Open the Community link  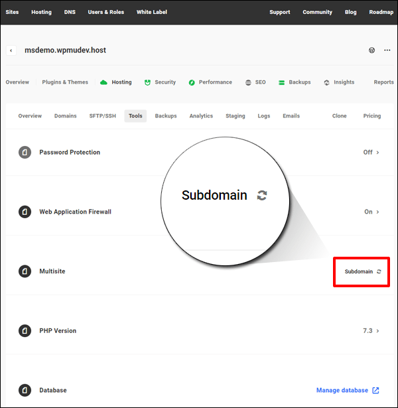pos(317,12)
